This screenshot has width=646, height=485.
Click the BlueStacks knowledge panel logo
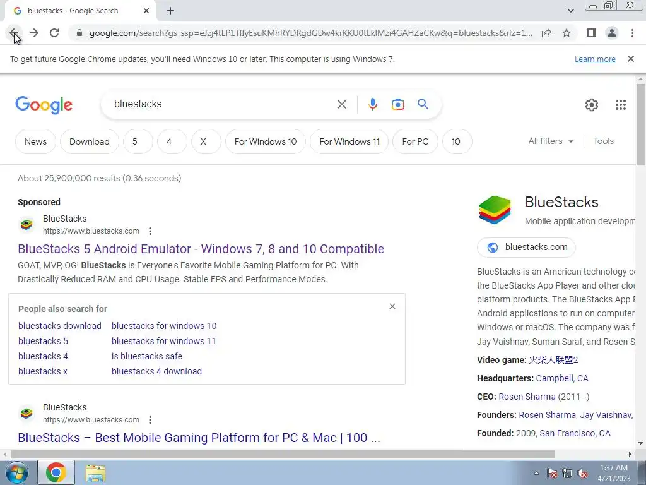coord(495,210)
